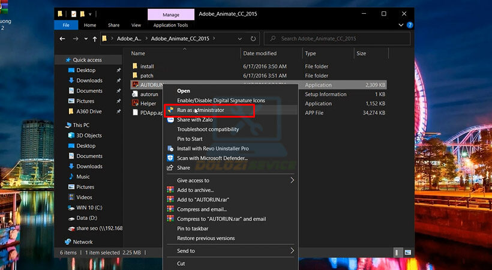Click the Microsoft Defender scan icon
The height and width of the screenshot is (270, 492).
tap(171, 158)
